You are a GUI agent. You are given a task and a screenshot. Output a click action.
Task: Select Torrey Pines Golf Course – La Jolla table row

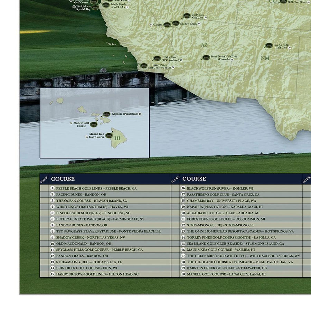[237, 237]
